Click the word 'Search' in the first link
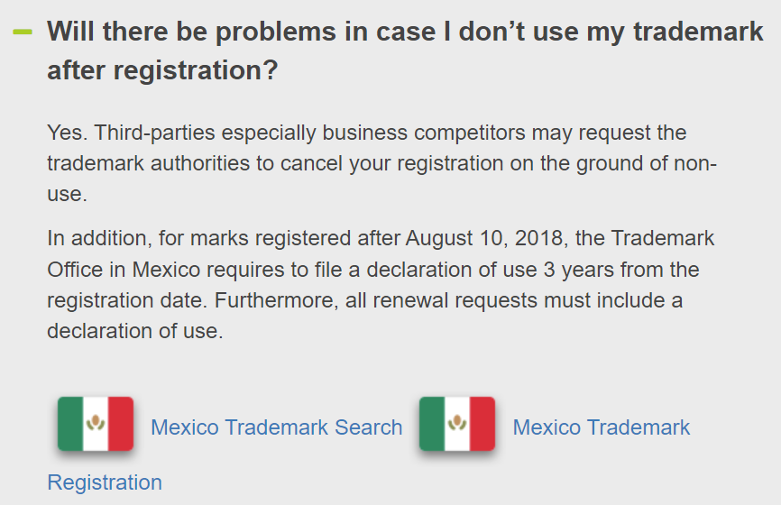This screenshot has height=505, width=781. click(369, 427)
